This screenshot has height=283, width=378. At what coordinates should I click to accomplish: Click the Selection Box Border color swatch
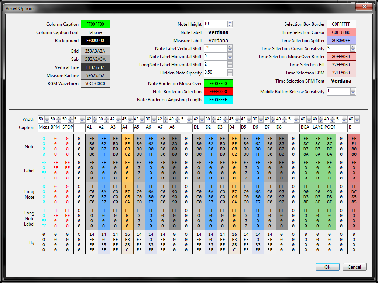pyautogui.click(x=341, y=24)
